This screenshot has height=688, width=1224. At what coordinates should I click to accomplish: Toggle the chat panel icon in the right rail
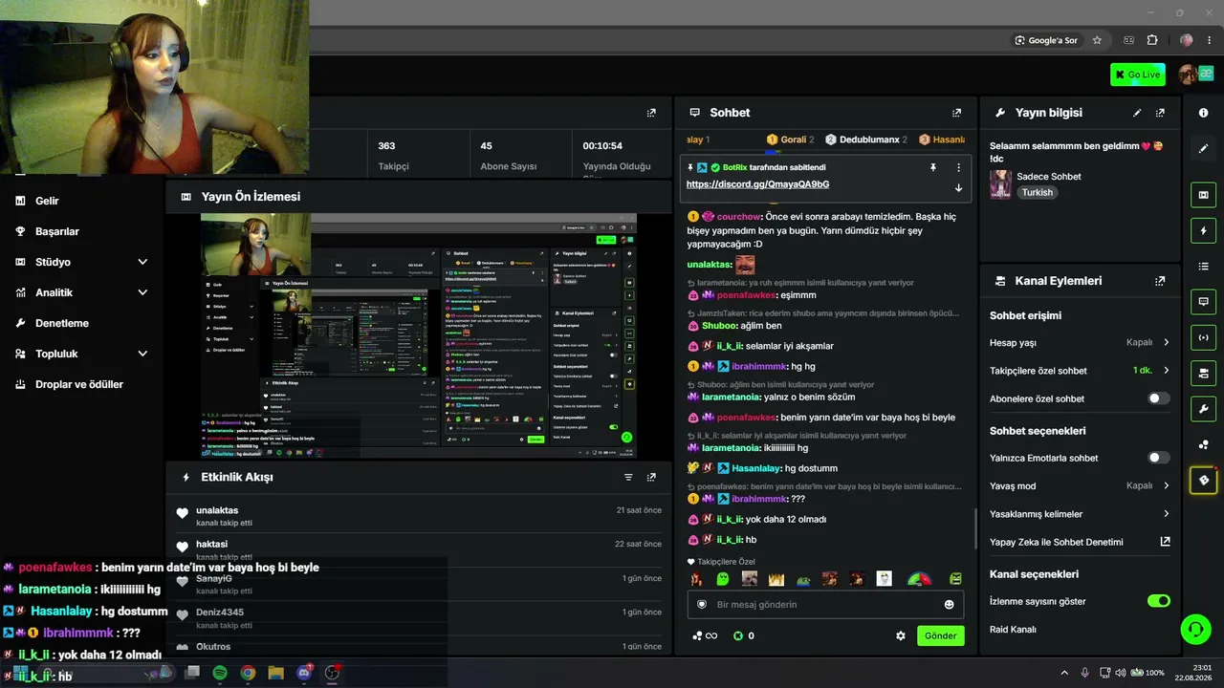pyautogui.click(x=1203, y=302)
